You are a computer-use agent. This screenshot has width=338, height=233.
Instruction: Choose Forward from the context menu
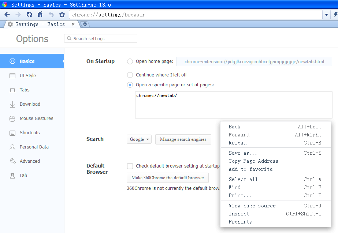(275, 135)
